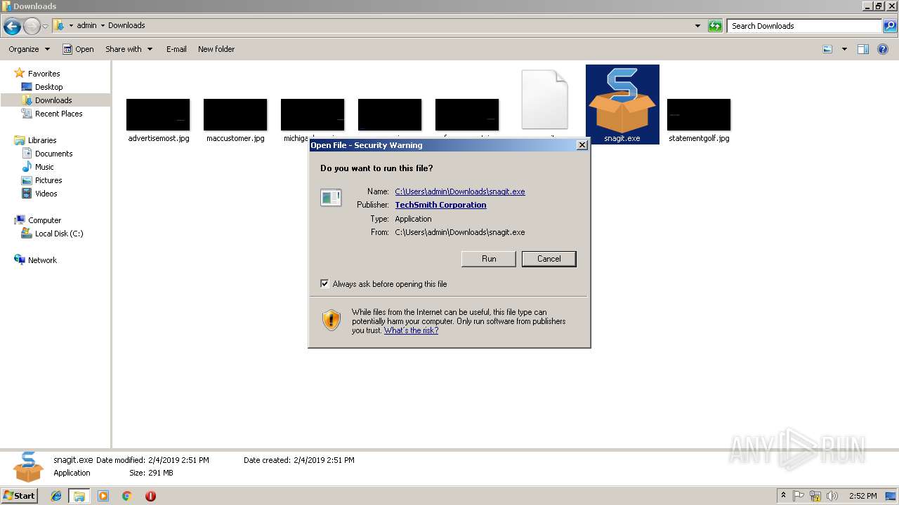Launch Windows Media Player from taskbar
This screenshot has width=899, height=505.
(x=103, y=496)
